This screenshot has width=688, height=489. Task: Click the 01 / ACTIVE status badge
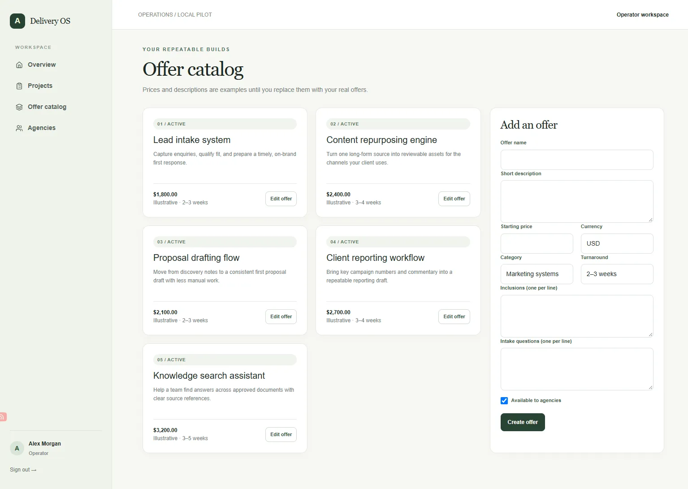[x=225, y=124]
